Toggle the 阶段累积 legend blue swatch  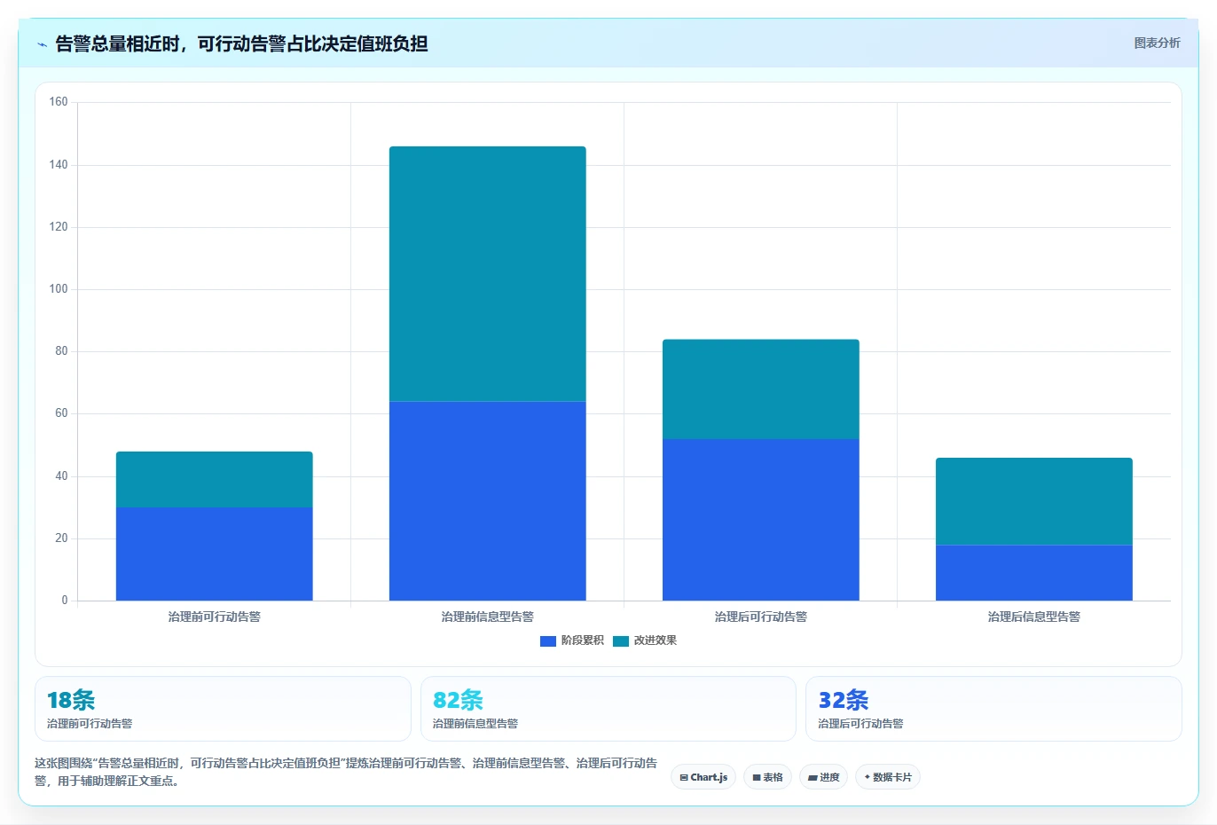(547, 640)
